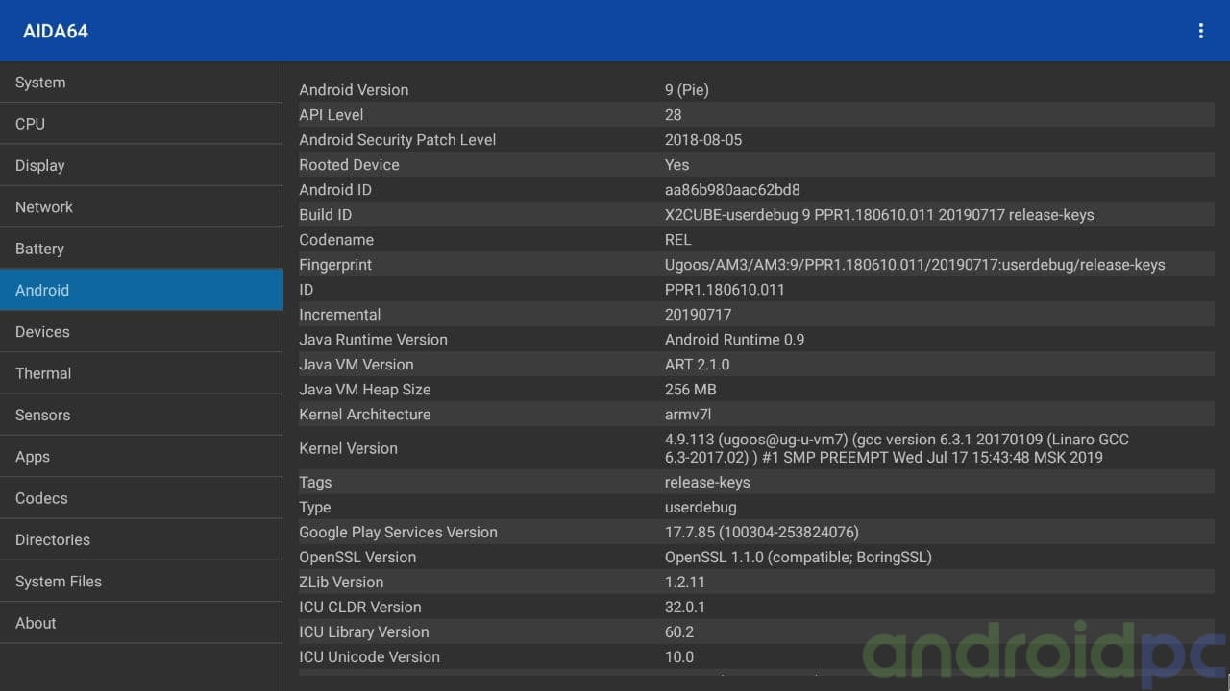
Task: Click the OpenSSL 1.1.0 BoringSSL value
Action: click(799, 558)
